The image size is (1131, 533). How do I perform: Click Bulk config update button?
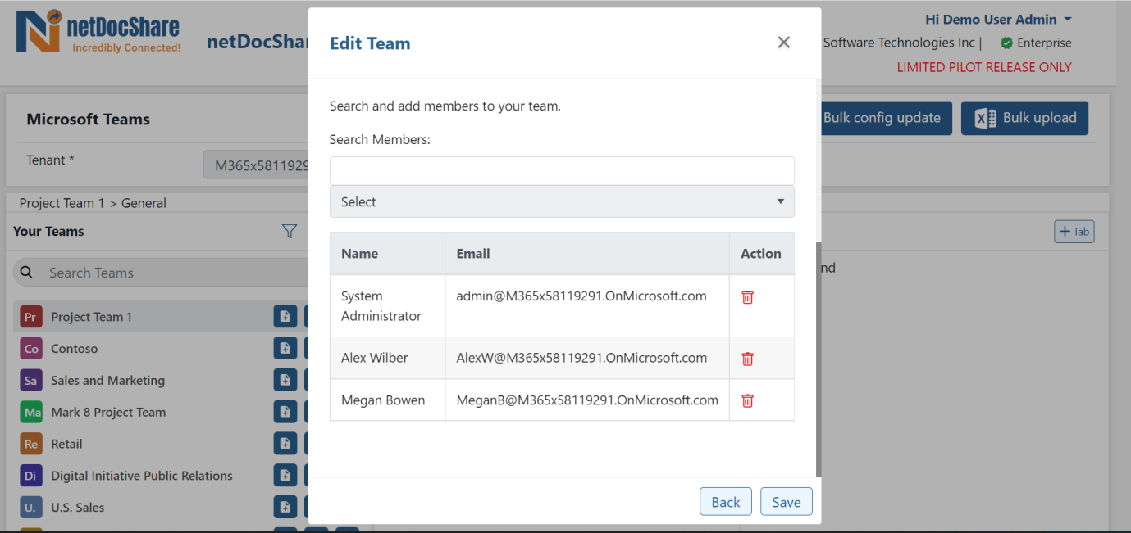point(887,118)
